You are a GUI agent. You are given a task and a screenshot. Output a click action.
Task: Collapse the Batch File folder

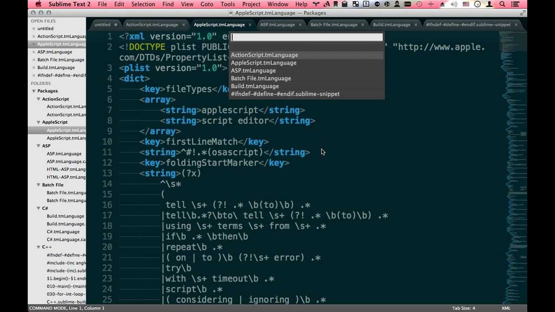(x=38, y=185)
